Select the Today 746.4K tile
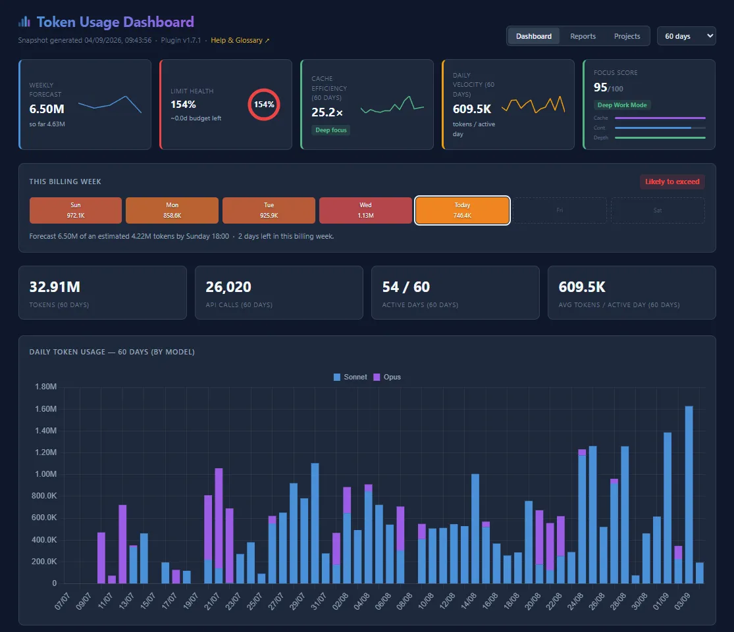 click(463, 210)
